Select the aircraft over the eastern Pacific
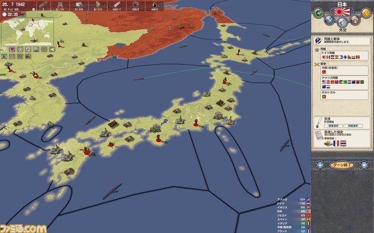 pyautogui.click(x=285, y=146)
